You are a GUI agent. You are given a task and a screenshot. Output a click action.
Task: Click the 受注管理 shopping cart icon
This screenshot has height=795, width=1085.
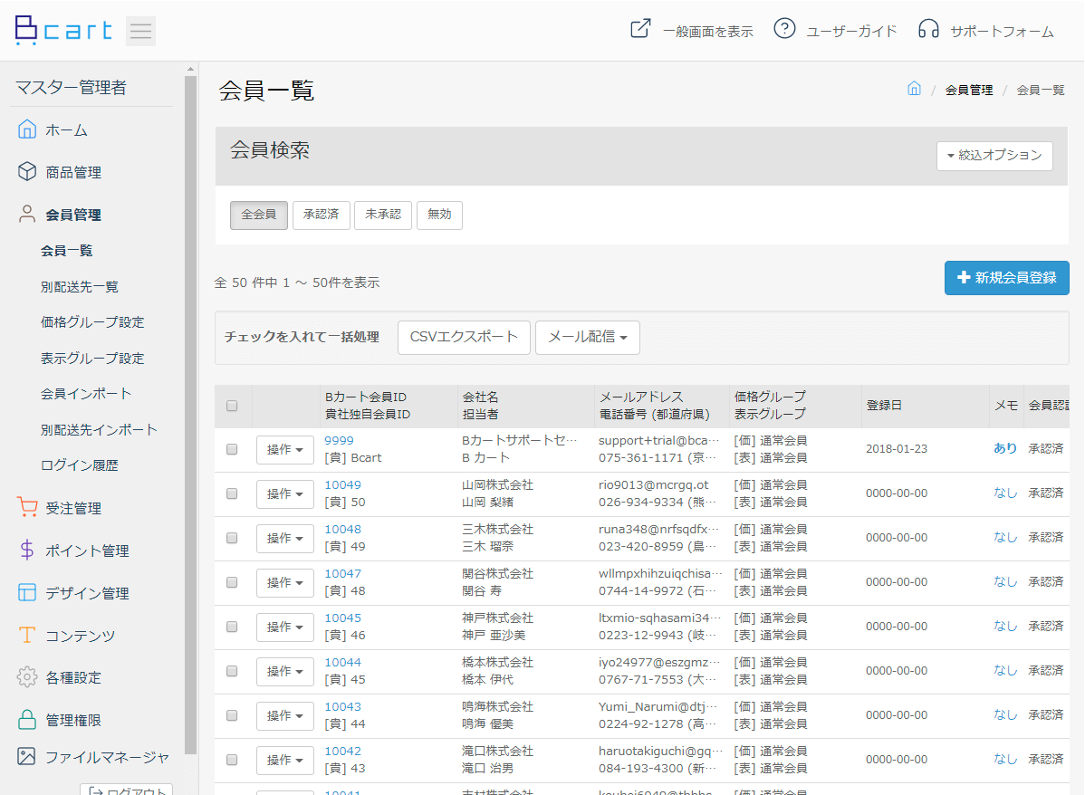[x=27, y=508]
